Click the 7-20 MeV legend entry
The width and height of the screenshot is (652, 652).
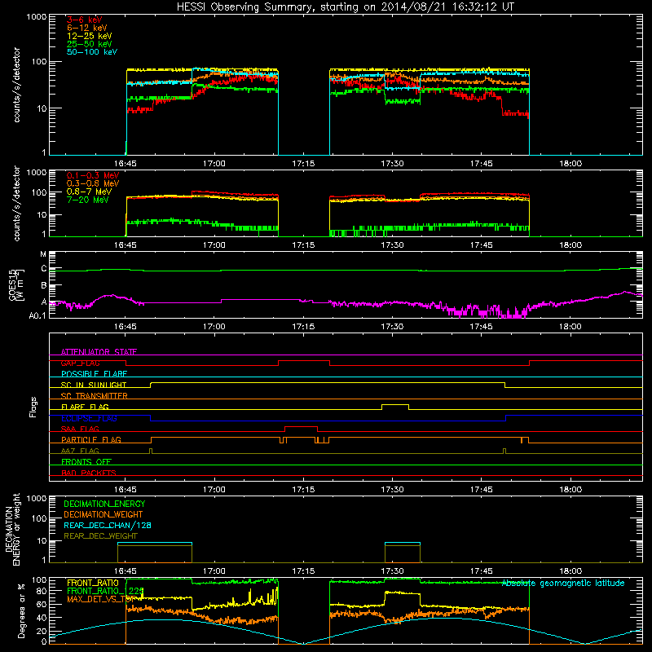87,200
